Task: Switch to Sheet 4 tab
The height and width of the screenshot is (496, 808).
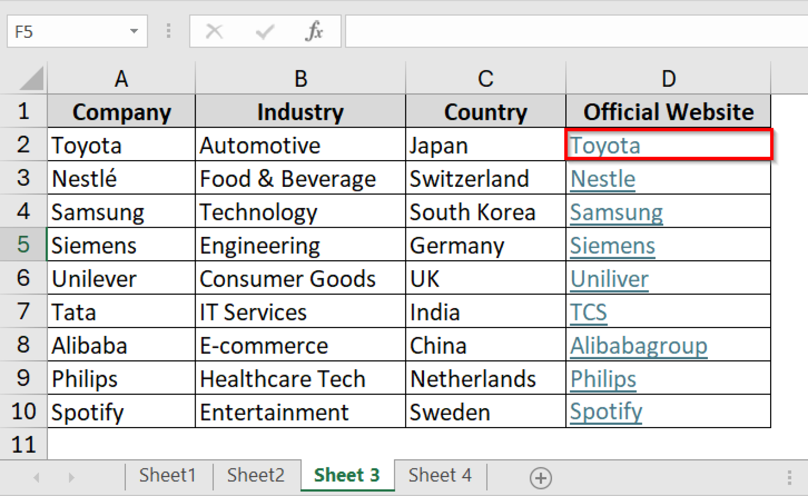Action: click(440, 475)
